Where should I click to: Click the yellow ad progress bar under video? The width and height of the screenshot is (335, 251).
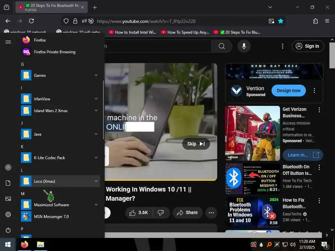(x=161, y=180)
